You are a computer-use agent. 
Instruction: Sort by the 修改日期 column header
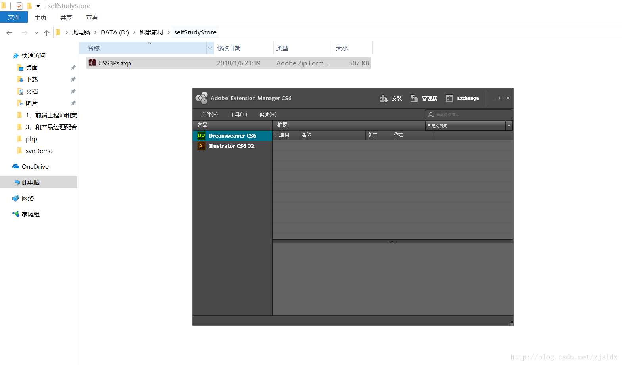(244, 48)
